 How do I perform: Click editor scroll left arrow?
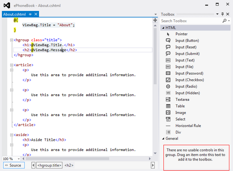(x=23, y=159)
